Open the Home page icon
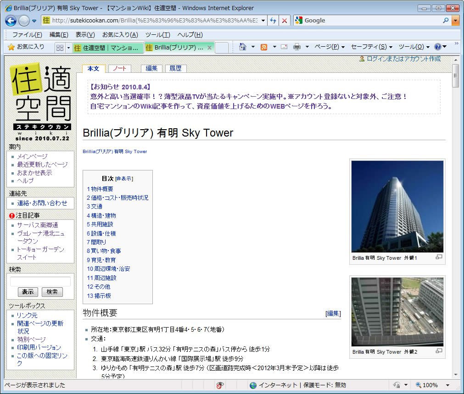 click(x=243, y=47)
